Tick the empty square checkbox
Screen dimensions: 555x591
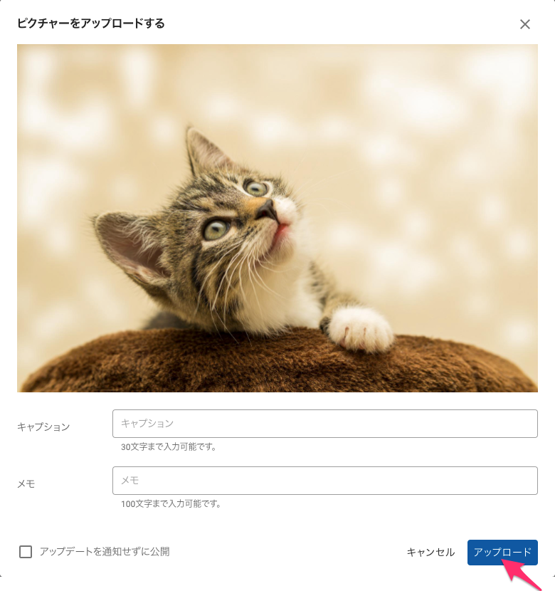[x=26, y=552]
